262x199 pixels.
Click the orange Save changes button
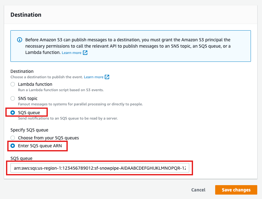236,190
